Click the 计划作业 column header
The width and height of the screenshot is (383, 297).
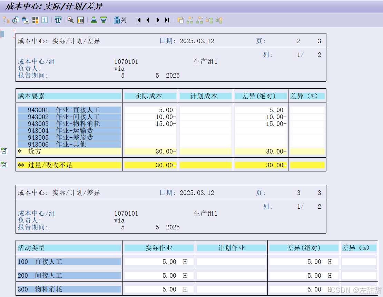(x=232, y=248)
